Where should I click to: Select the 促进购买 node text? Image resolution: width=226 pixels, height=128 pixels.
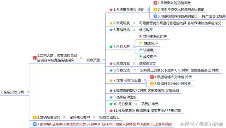click(x=146, y=30)
